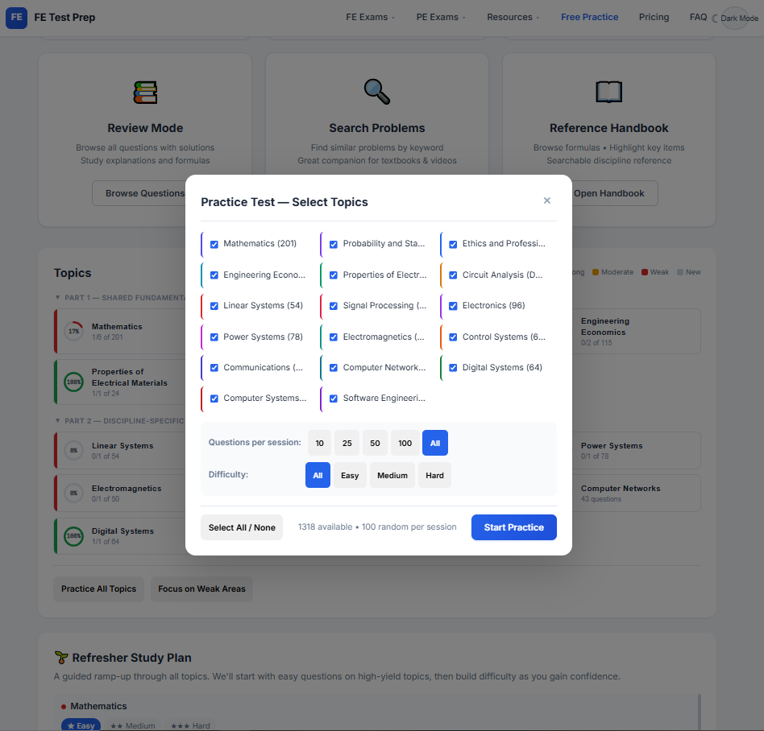Uncheck the Computer Systems checkbox
The width and height of the screenshot is (764, 731).
point(214,399)
